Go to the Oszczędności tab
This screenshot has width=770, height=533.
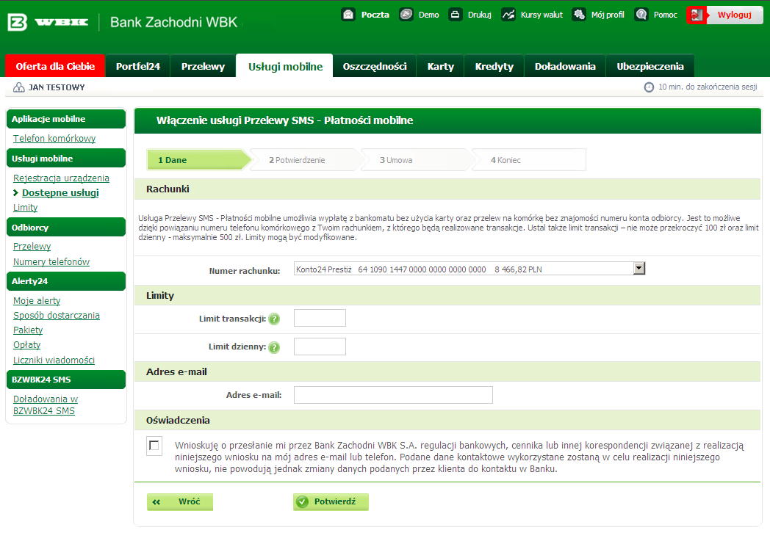(375, 66)
